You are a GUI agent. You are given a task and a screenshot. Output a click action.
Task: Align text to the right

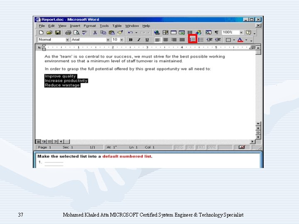[174, 40]
